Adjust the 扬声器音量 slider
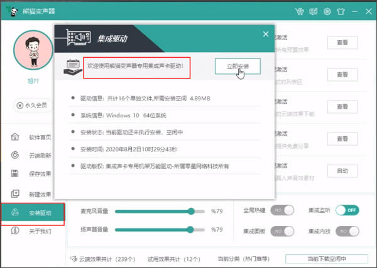Screen dimensions: 377x268 pyautogui.click(x=160, y=230)
